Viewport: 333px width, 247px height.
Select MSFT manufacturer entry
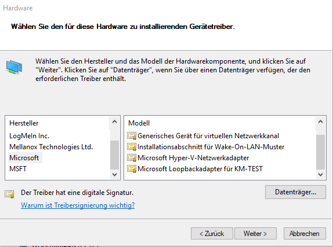tap(18, 169)
